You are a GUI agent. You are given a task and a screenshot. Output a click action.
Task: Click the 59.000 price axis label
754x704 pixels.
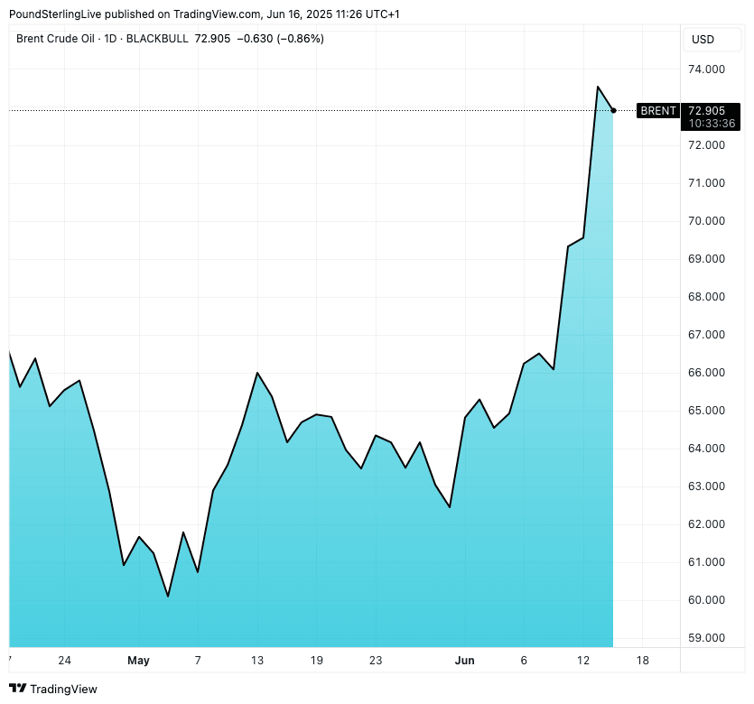coord(706,638)
